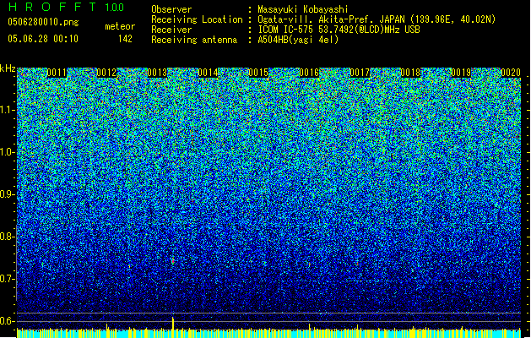The image size is (531, 338).
Task: Click the antenna text A504HB(yagi 4el)
Action: (298, 40)
